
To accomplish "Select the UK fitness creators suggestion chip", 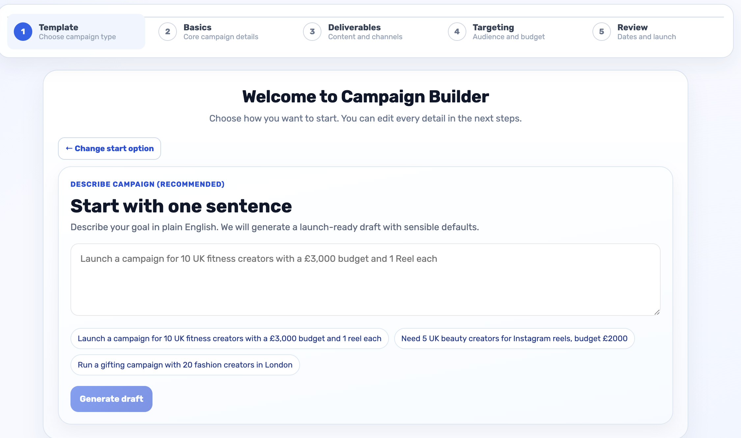I will pyautogui.click(x=230, y=338).
